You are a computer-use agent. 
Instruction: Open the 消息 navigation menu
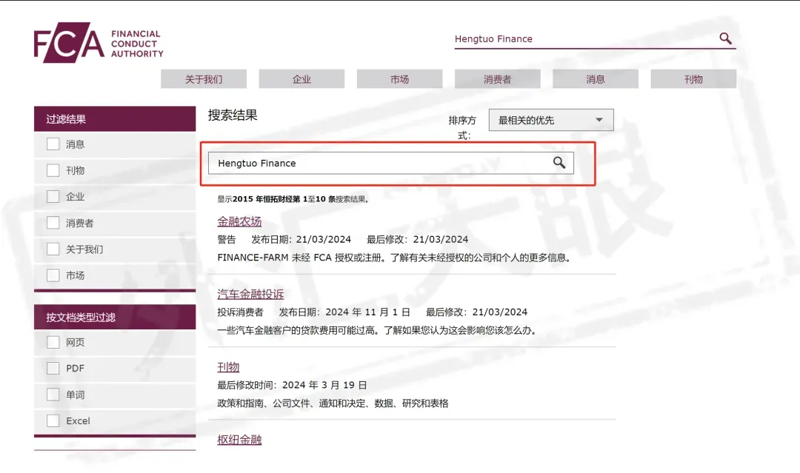[x=596, y=79]
